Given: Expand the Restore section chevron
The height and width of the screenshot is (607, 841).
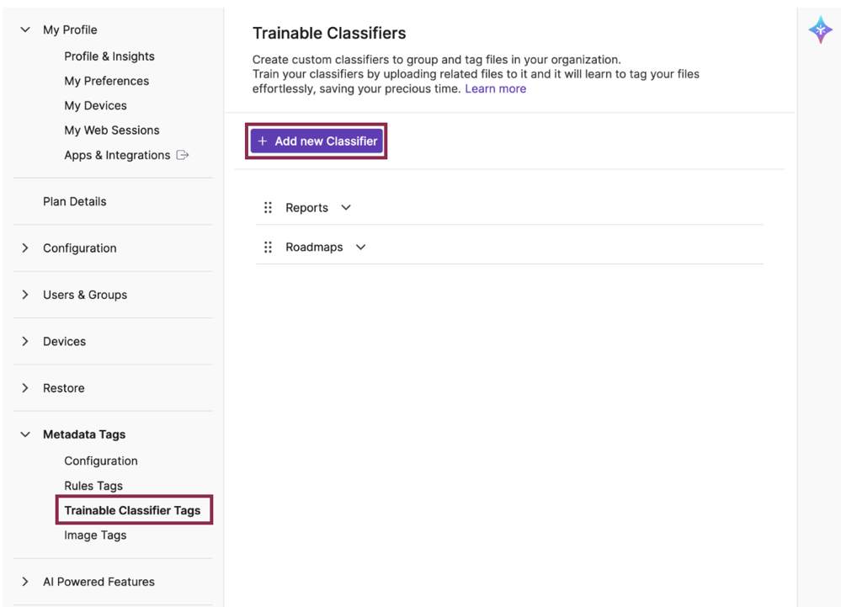Looking at the screenshot, I should tap(25, 387).
